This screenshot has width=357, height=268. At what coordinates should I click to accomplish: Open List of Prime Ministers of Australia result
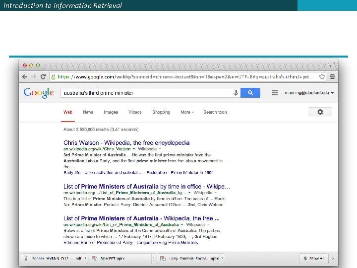coord(141,218)
